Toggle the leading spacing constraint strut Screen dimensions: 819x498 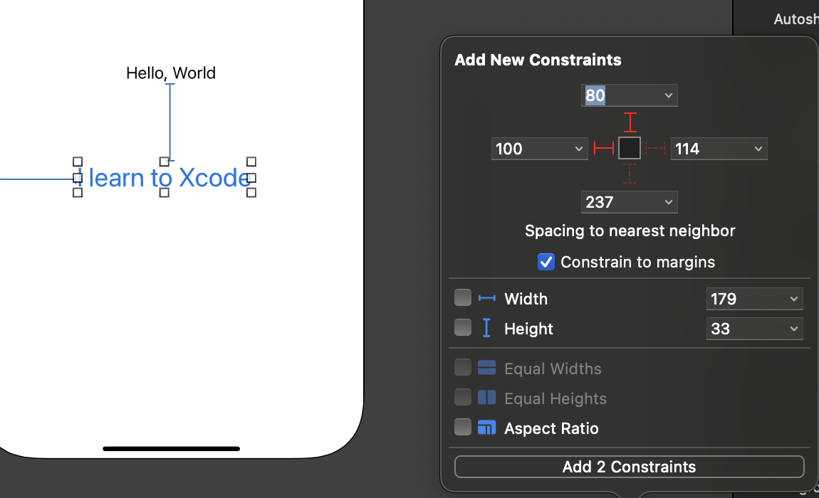pyautogui.click(x=604, y=148)
